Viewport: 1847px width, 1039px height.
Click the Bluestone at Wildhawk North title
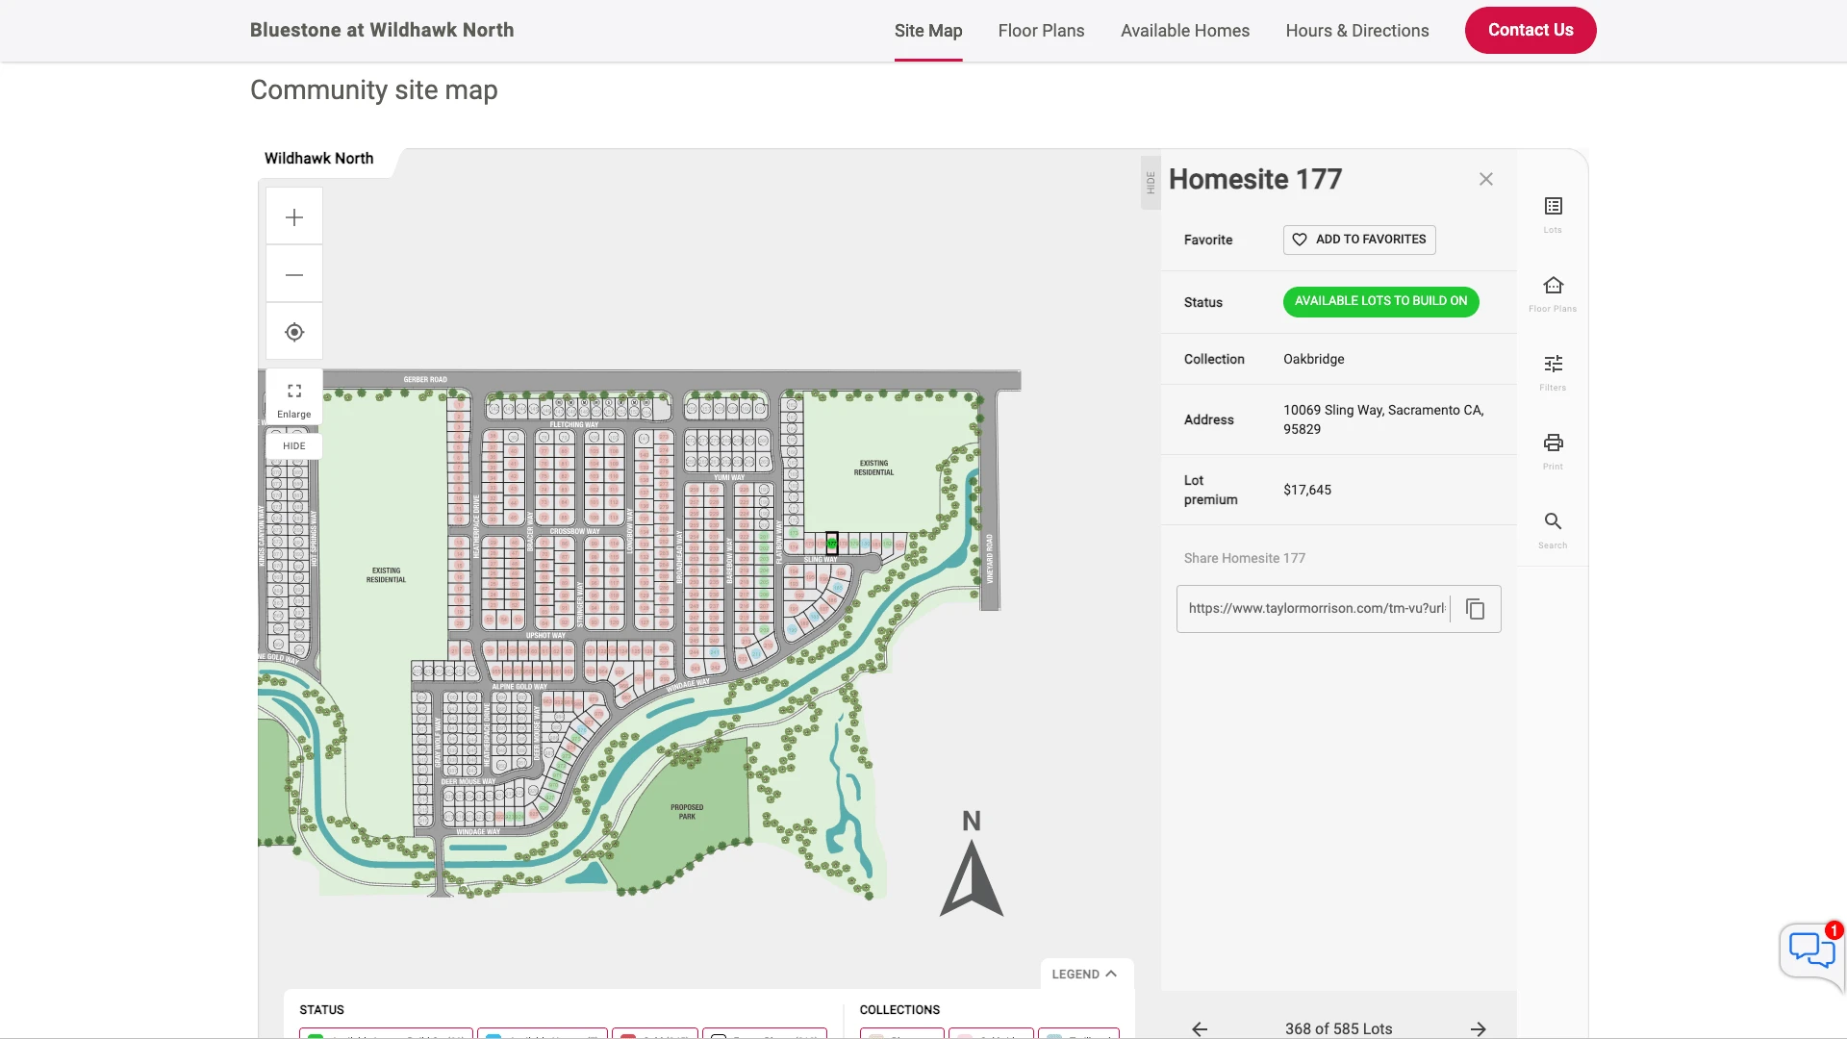tap(382, 30)
